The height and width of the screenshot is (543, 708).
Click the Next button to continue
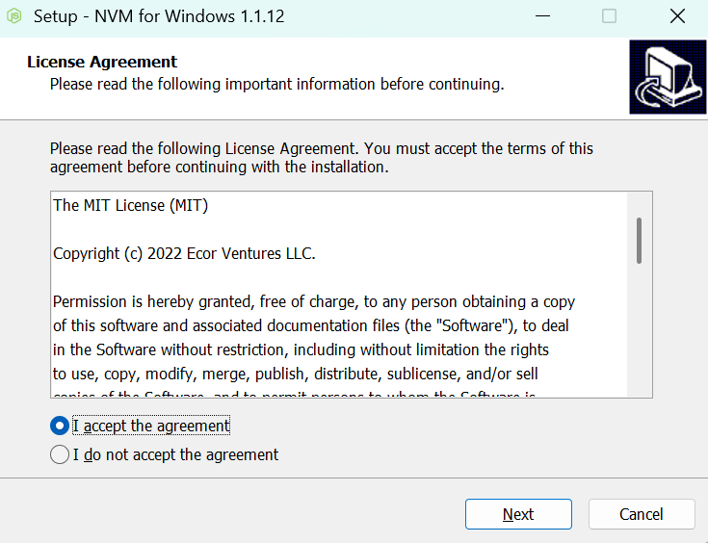pyautogui.click(x=518, y=514)
